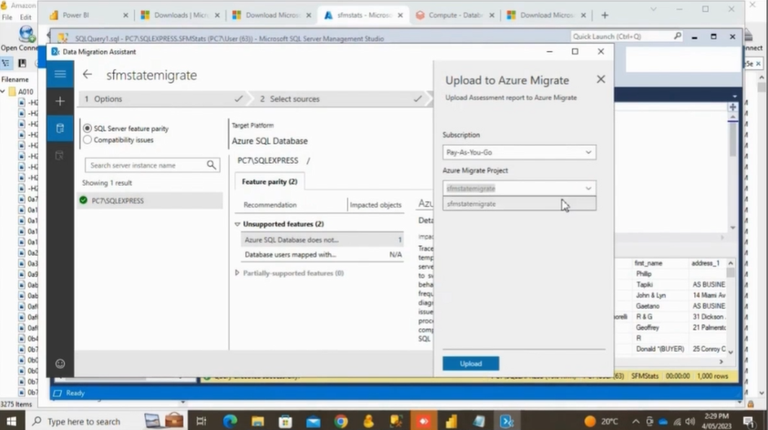
Task: Collapse Unsupported features (2) section
Action: tap(237, 224)
